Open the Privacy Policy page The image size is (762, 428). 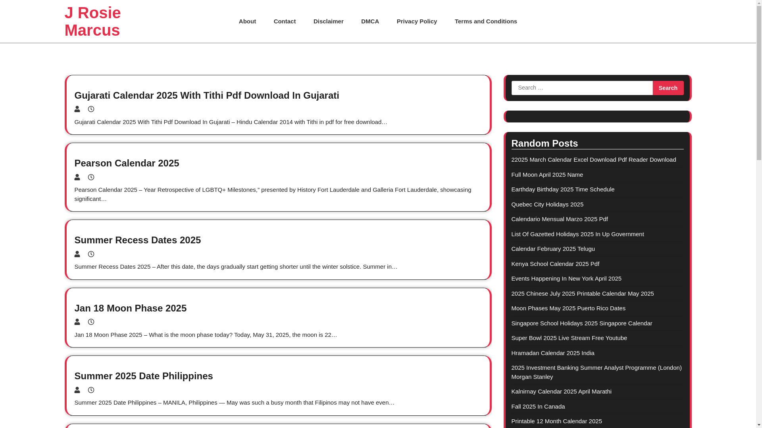click(417, 21)
